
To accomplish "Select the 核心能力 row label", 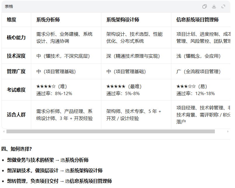I will click(16, 37).
